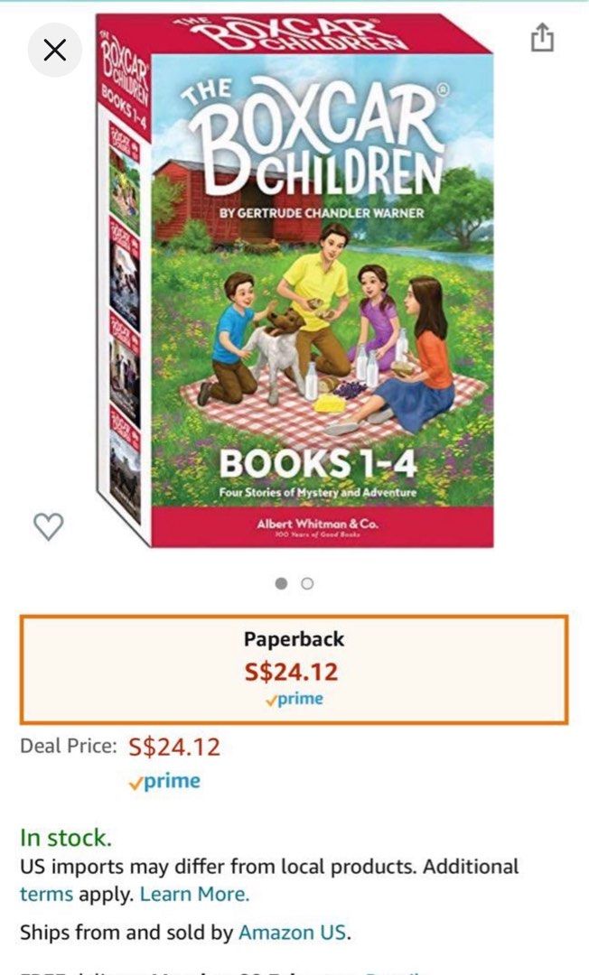This screenshot has height=975, width=589.
Task: Add to wishlist with the heart icon
Action: pyautogui.click(x=49, y=526)
